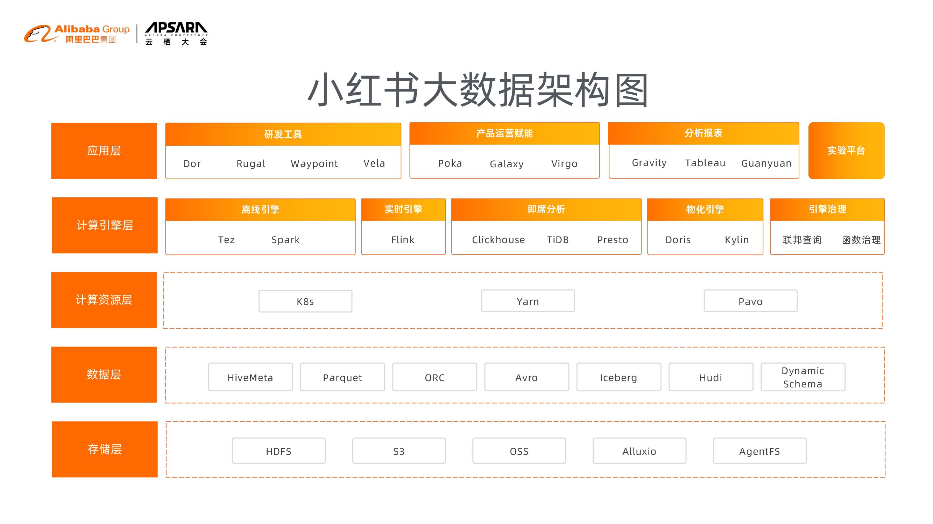Viewport: 933px width, 524px height.
Task: Click the Waypoint tool label
Action: pos(314,164)
